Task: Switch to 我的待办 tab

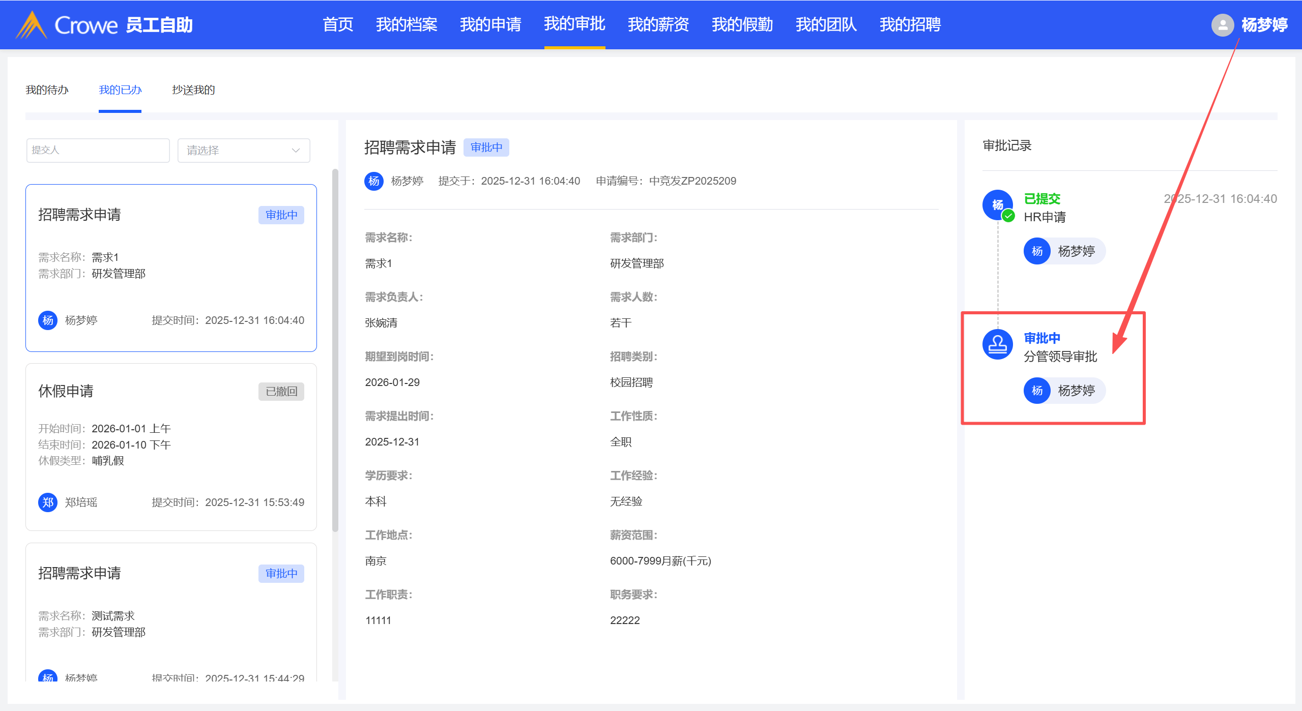Action: tap(47, 90)
